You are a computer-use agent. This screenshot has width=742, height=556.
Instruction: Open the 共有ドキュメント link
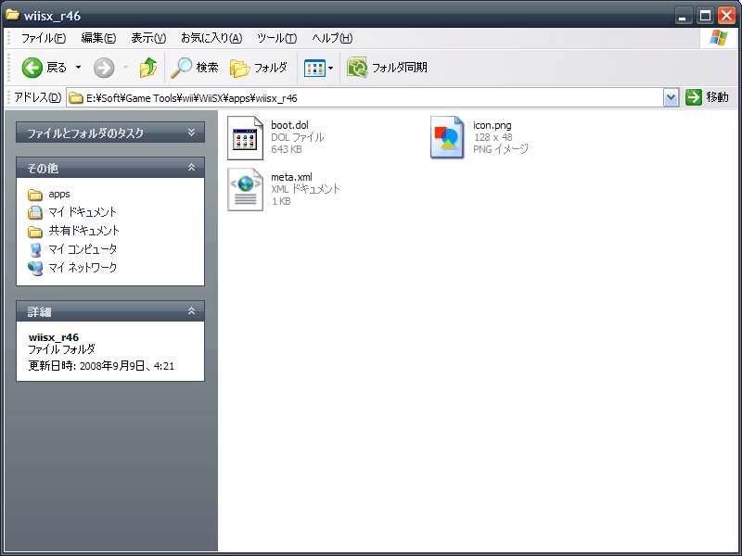click(83, 231)
